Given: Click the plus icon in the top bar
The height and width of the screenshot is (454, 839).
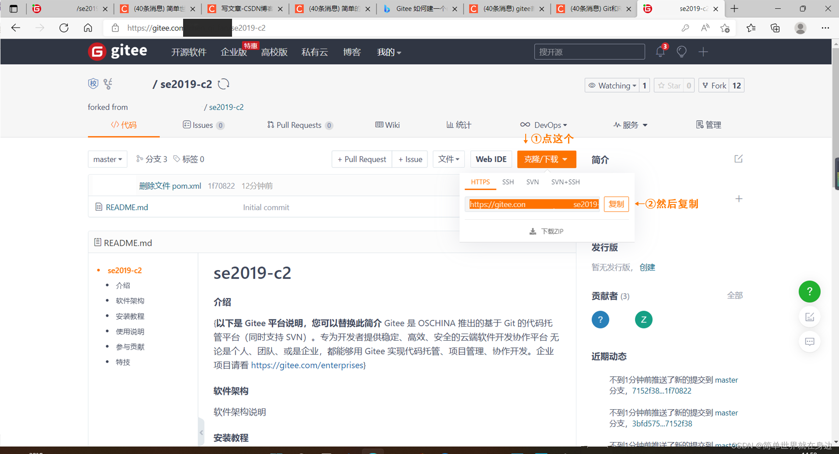Looking at the screenshot, I should point(703,52).
